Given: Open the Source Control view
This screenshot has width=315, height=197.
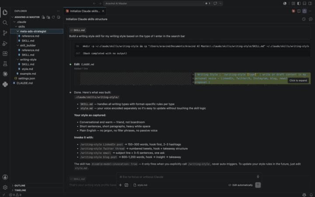Looking at the screenshot, I should pyautogui.click(x=5, y=33).
